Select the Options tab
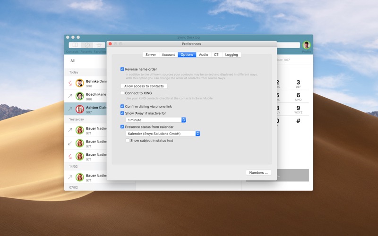This screenshot has height=236, width=378. point(187,55)
